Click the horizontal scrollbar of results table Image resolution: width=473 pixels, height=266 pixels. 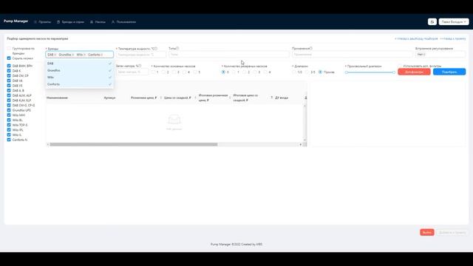tap(134, 145)
